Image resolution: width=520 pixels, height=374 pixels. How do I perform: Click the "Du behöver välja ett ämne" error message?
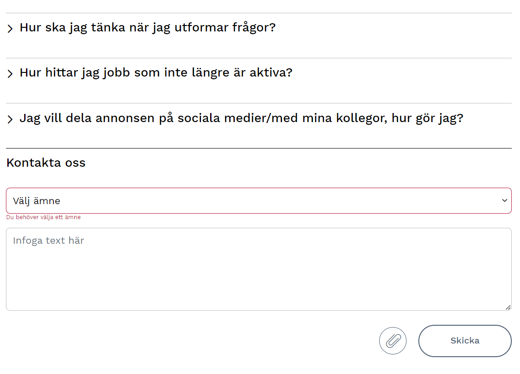point(43,217)
